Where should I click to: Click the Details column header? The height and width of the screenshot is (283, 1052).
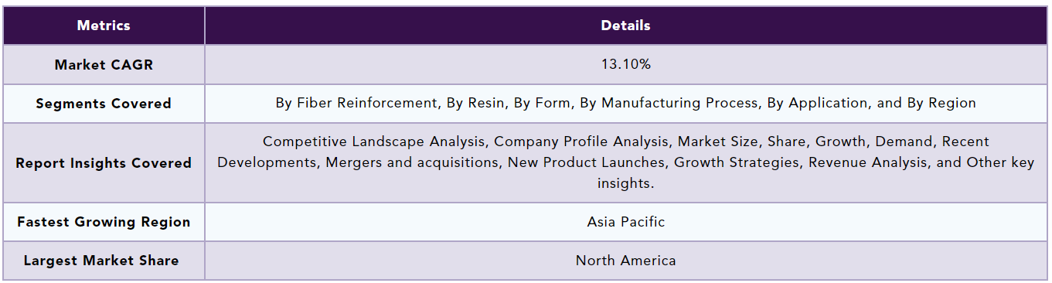(x=626, y=26)
